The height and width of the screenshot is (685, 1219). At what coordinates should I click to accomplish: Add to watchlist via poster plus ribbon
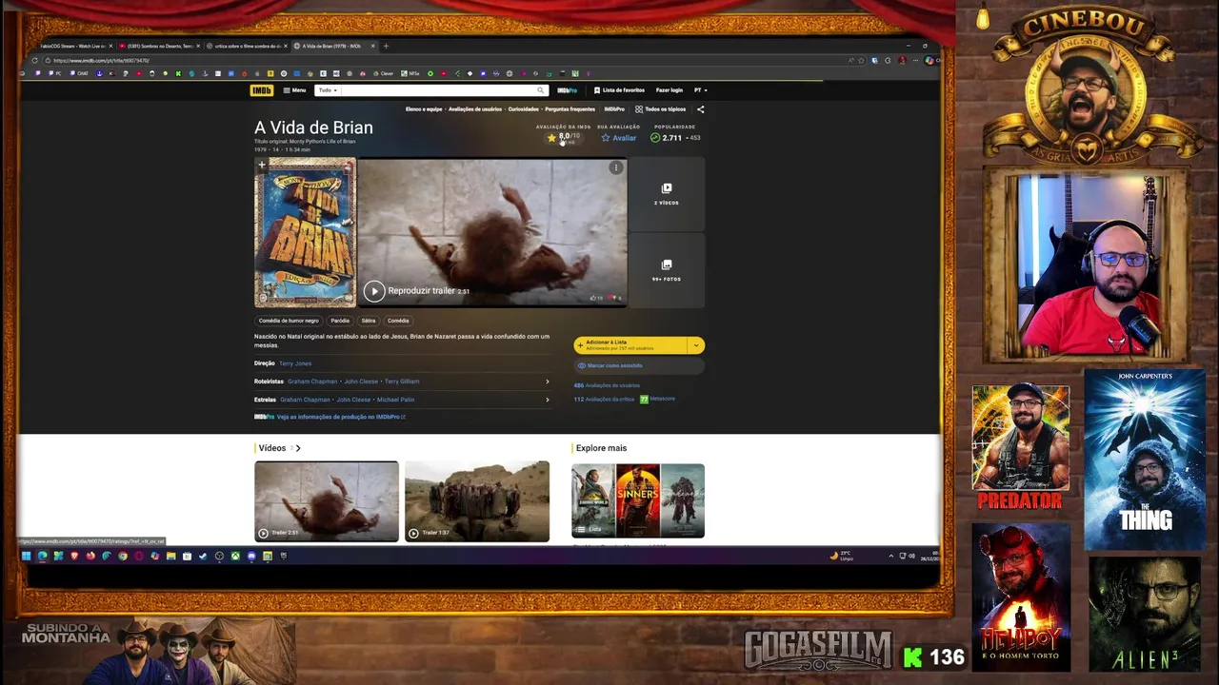click(x=262, y=165)
